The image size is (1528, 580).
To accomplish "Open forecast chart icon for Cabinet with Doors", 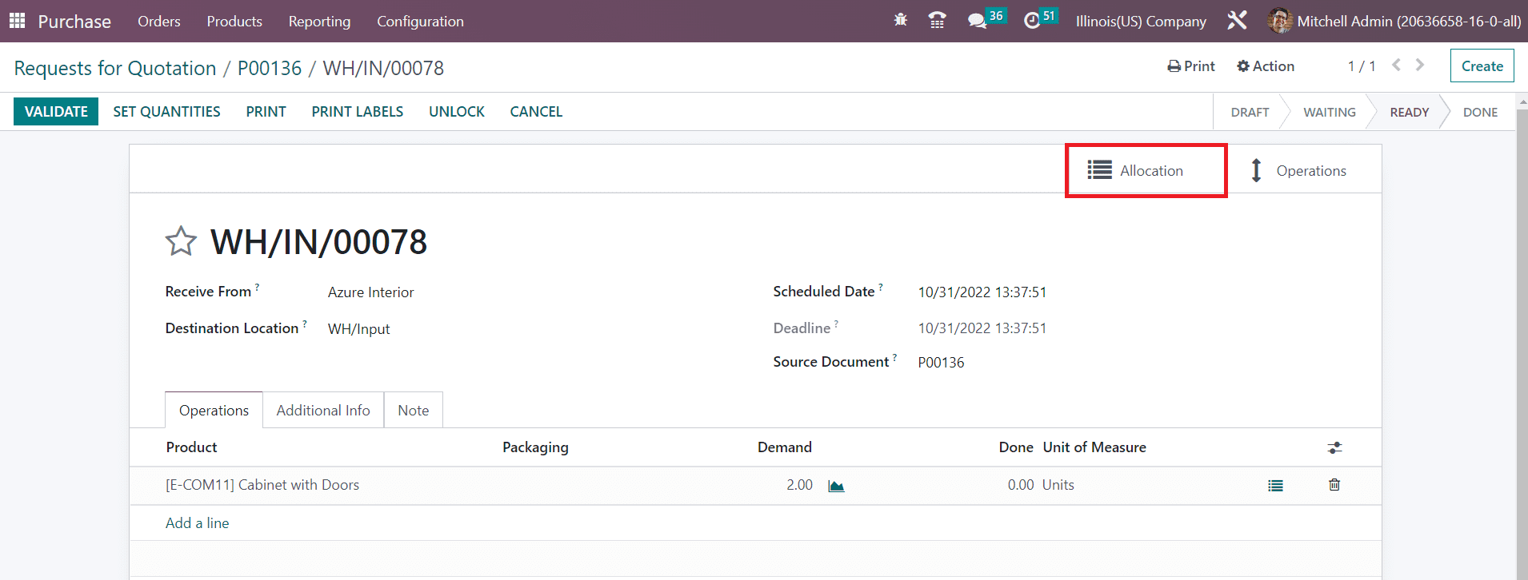I will (836, 486).
